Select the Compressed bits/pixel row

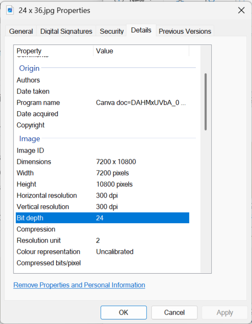point(102,263)
